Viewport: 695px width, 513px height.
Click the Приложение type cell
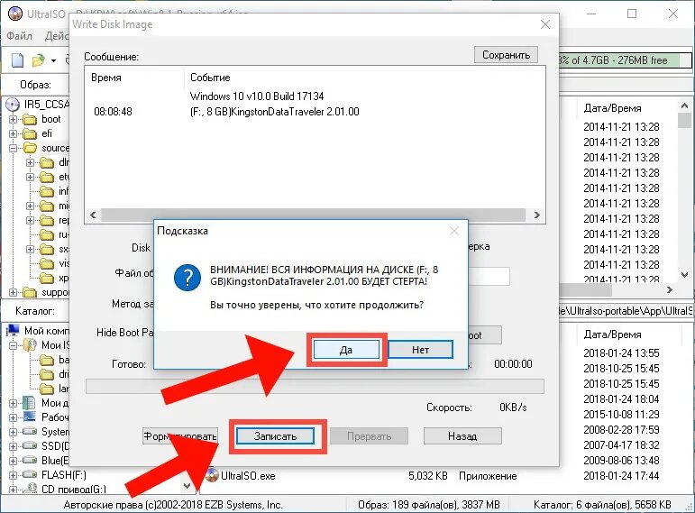(488, 476)
